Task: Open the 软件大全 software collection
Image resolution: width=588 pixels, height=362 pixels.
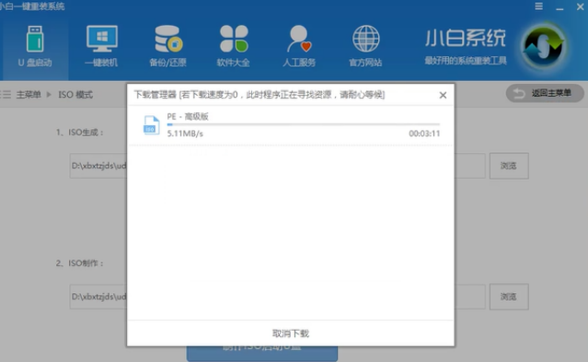Action: (234, 47)
